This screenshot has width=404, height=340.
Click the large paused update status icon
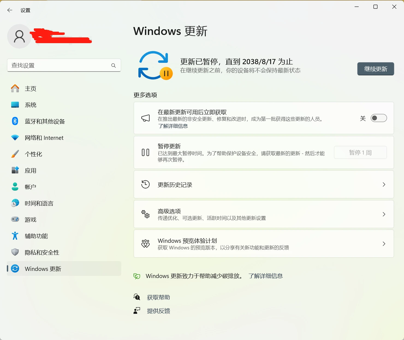click(155, 65)
